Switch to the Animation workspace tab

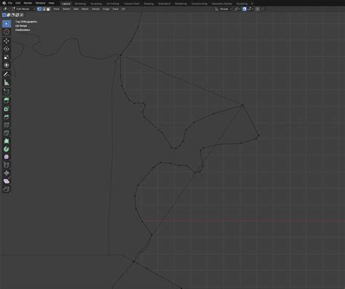pos(164,4)
